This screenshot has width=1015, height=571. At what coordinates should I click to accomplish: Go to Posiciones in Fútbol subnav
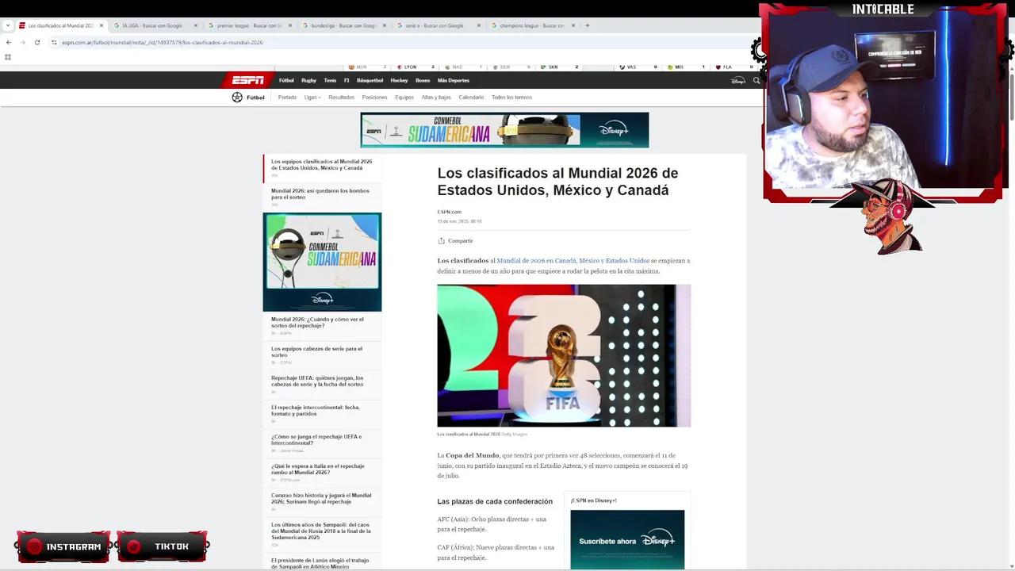point(374,98)
